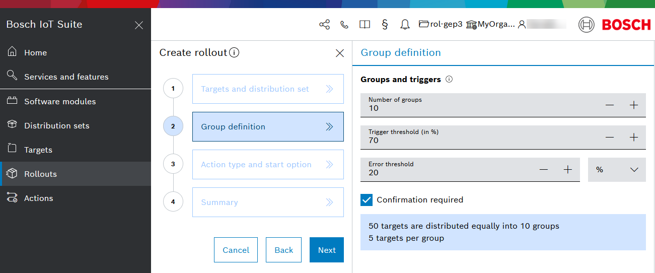Click the legal paragraph symbol icon
Viewport: 655px width, 273px height.
[385, 25]
